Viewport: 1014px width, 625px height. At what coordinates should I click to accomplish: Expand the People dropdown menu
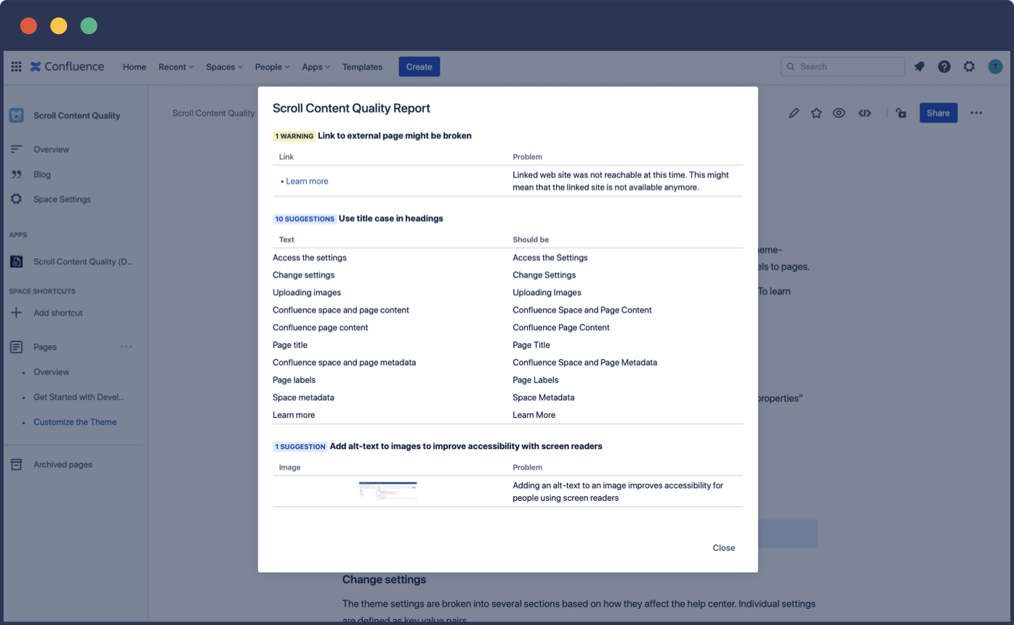coord(273,67)
